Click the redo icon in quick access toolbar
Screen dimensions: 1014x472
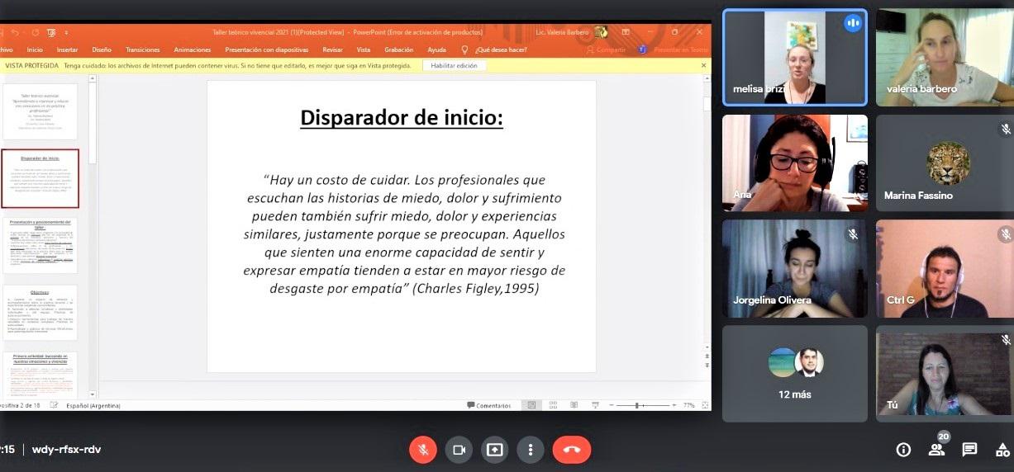point(36,32)
